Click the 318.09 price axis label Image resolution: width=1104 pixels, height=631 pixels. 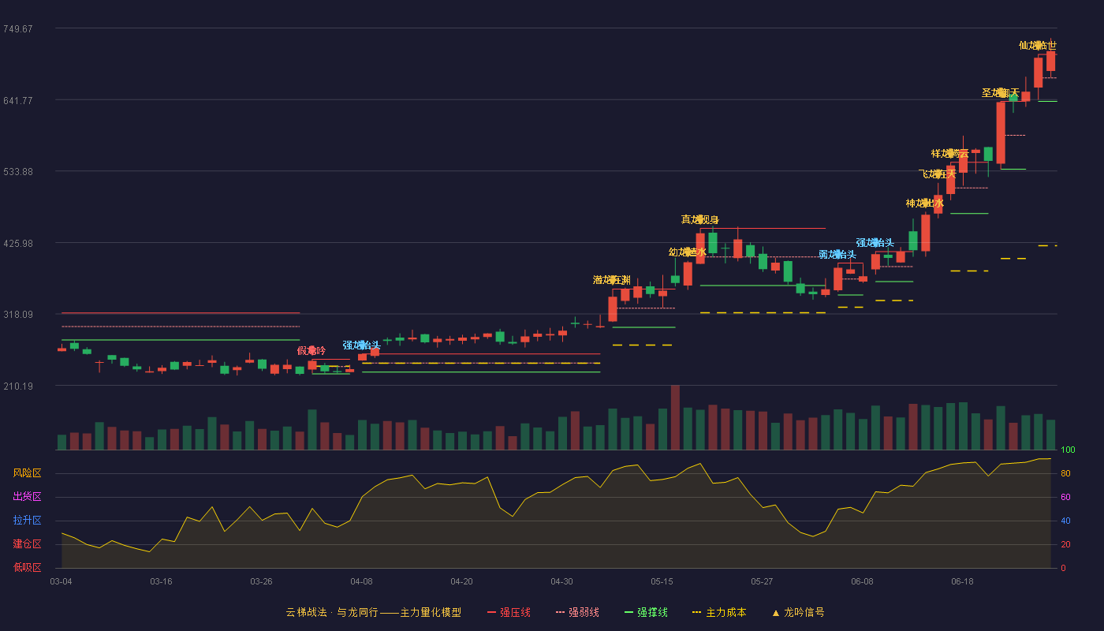[x=17, y=315]
